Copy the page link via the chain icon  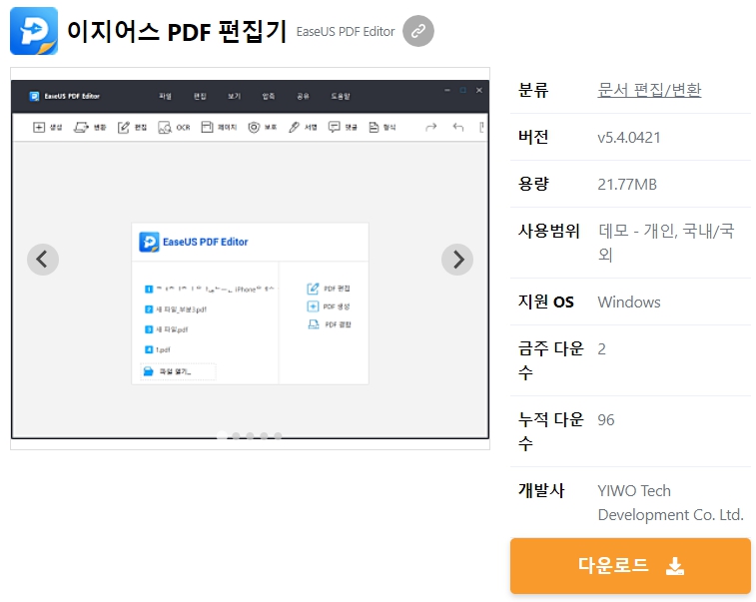pos(418,31)
